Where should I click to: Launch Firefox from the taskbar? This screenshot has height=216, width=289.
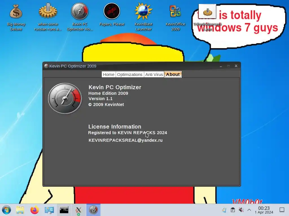[34, 210]
